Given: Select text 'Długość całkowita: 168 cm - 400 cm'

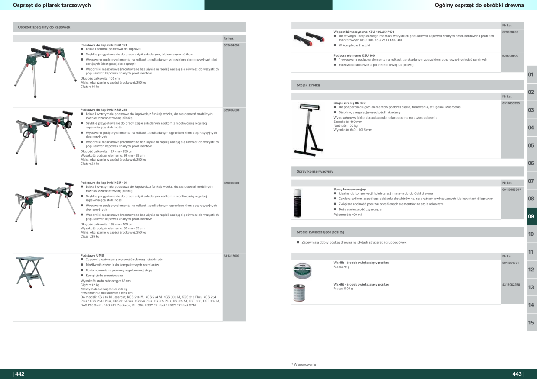Looking at the screenshot, I should tap(107, 224).
